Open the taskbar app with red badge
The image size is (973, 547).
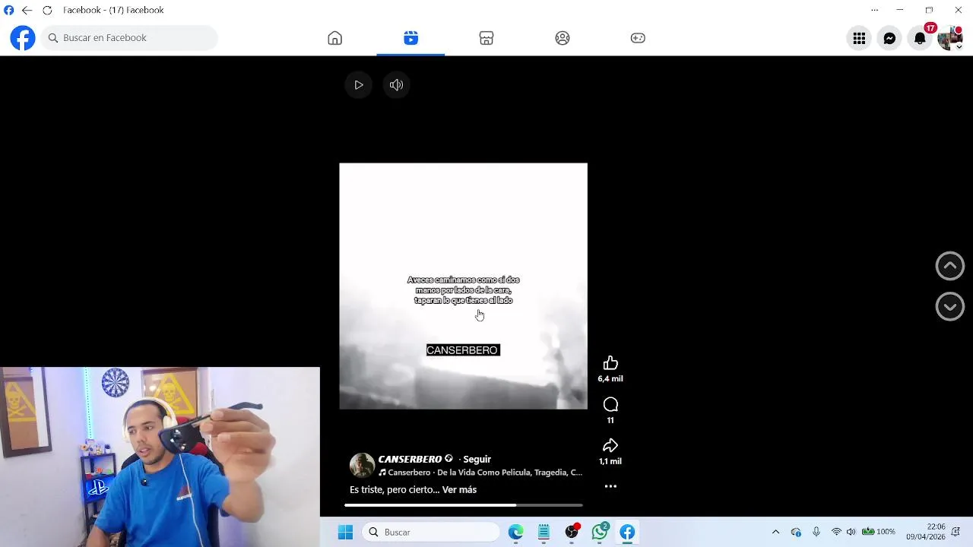pyautogui.click(x=572, y=532)
